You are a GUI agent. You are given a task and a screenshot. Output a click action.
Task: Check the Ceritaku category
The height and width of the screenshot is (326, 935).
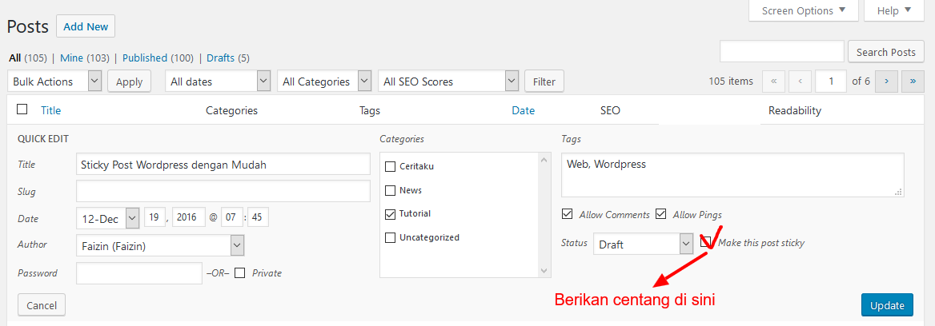click(390, 166)
